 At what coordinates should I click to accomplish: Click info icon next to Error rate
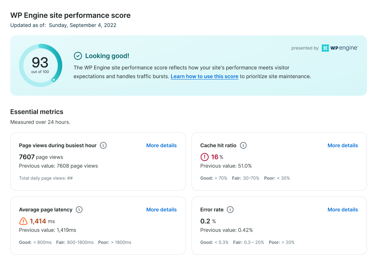230,210
